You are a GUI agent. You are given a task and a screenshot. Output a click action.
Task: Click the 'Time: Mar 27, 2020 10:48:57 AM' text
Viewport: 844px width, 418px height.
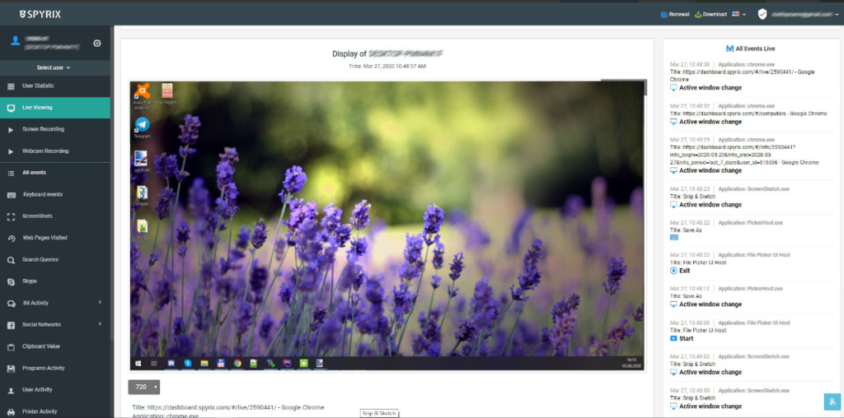(x=387, y=66)
